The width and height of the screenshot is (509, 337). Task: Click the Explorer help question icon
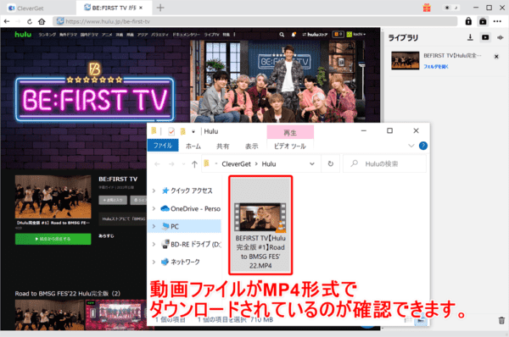pyautogui.click(x=423, y=146)
